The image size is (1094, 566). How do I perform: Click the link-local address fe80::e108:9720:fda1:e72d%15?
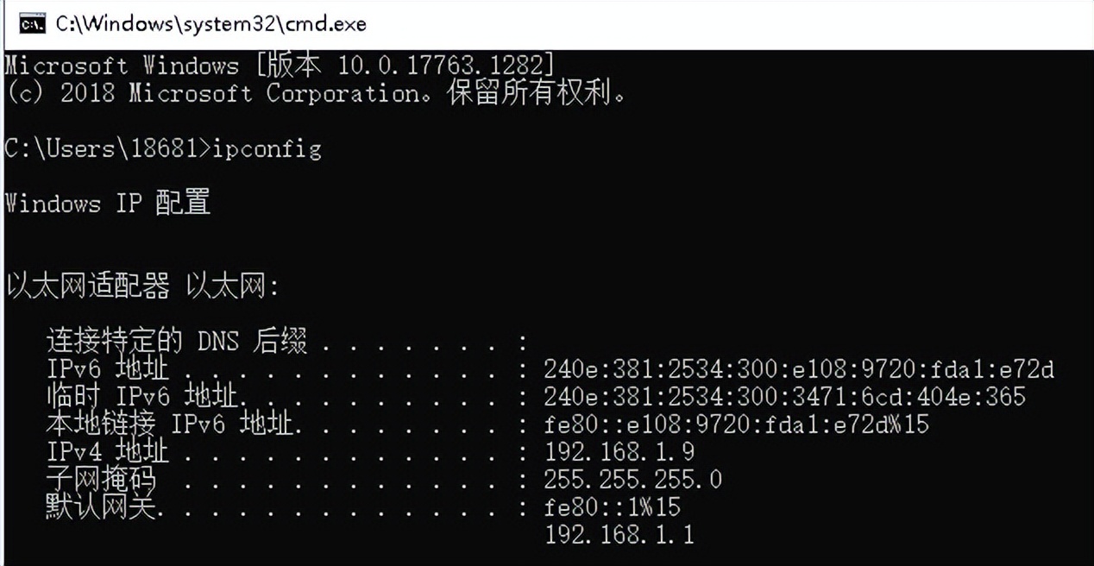[x=736, y=424]
